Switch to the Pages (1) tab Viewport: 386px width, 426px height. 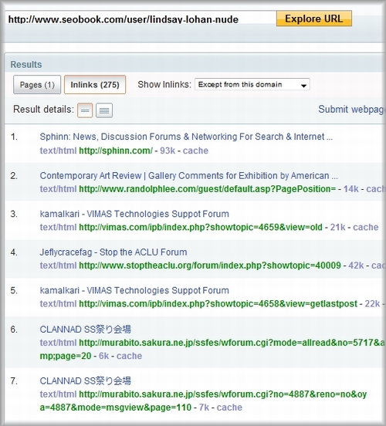(x=37, y=85)
